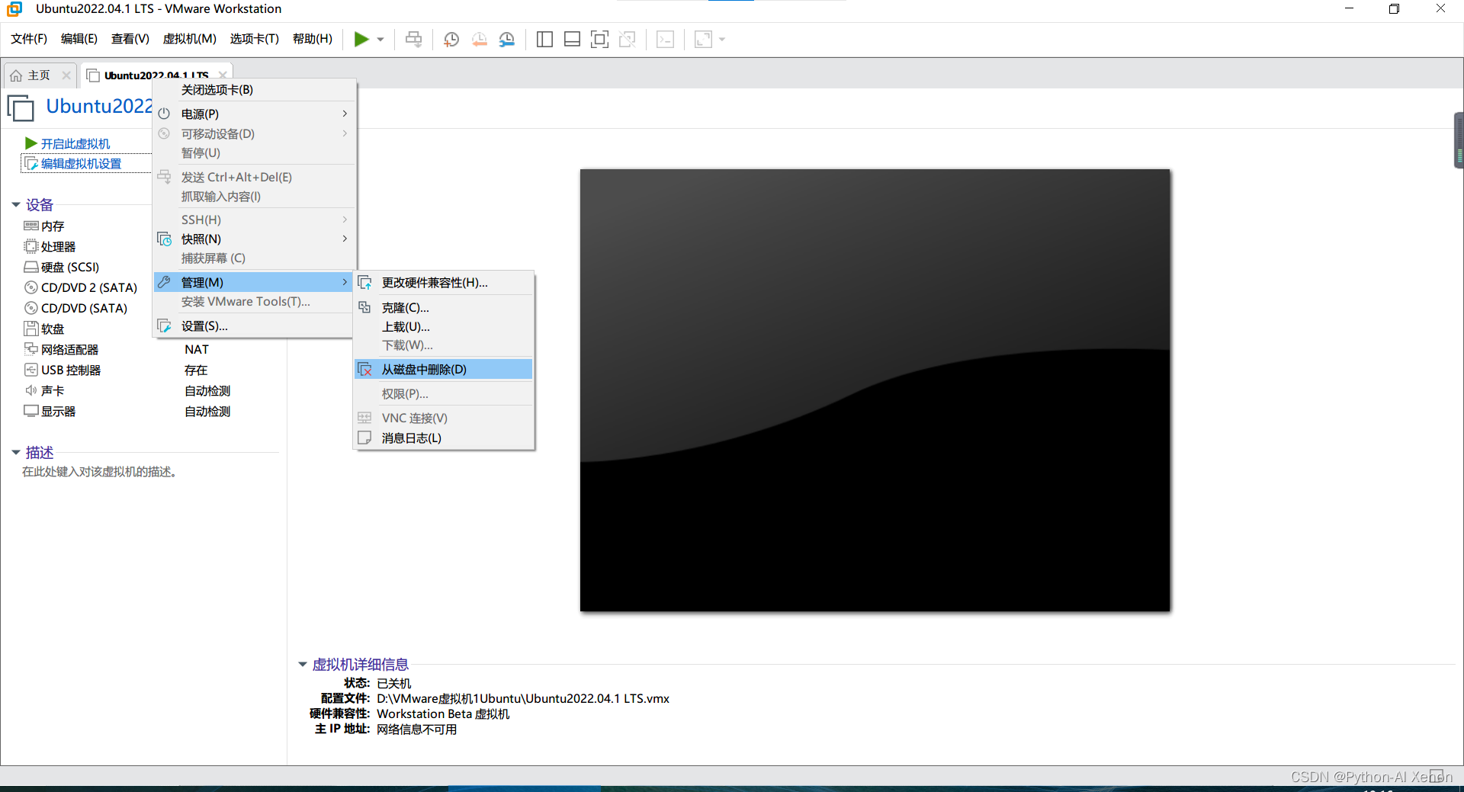
Task: Toggle the thumbnail bar view icon
Action: coord(572,39)
